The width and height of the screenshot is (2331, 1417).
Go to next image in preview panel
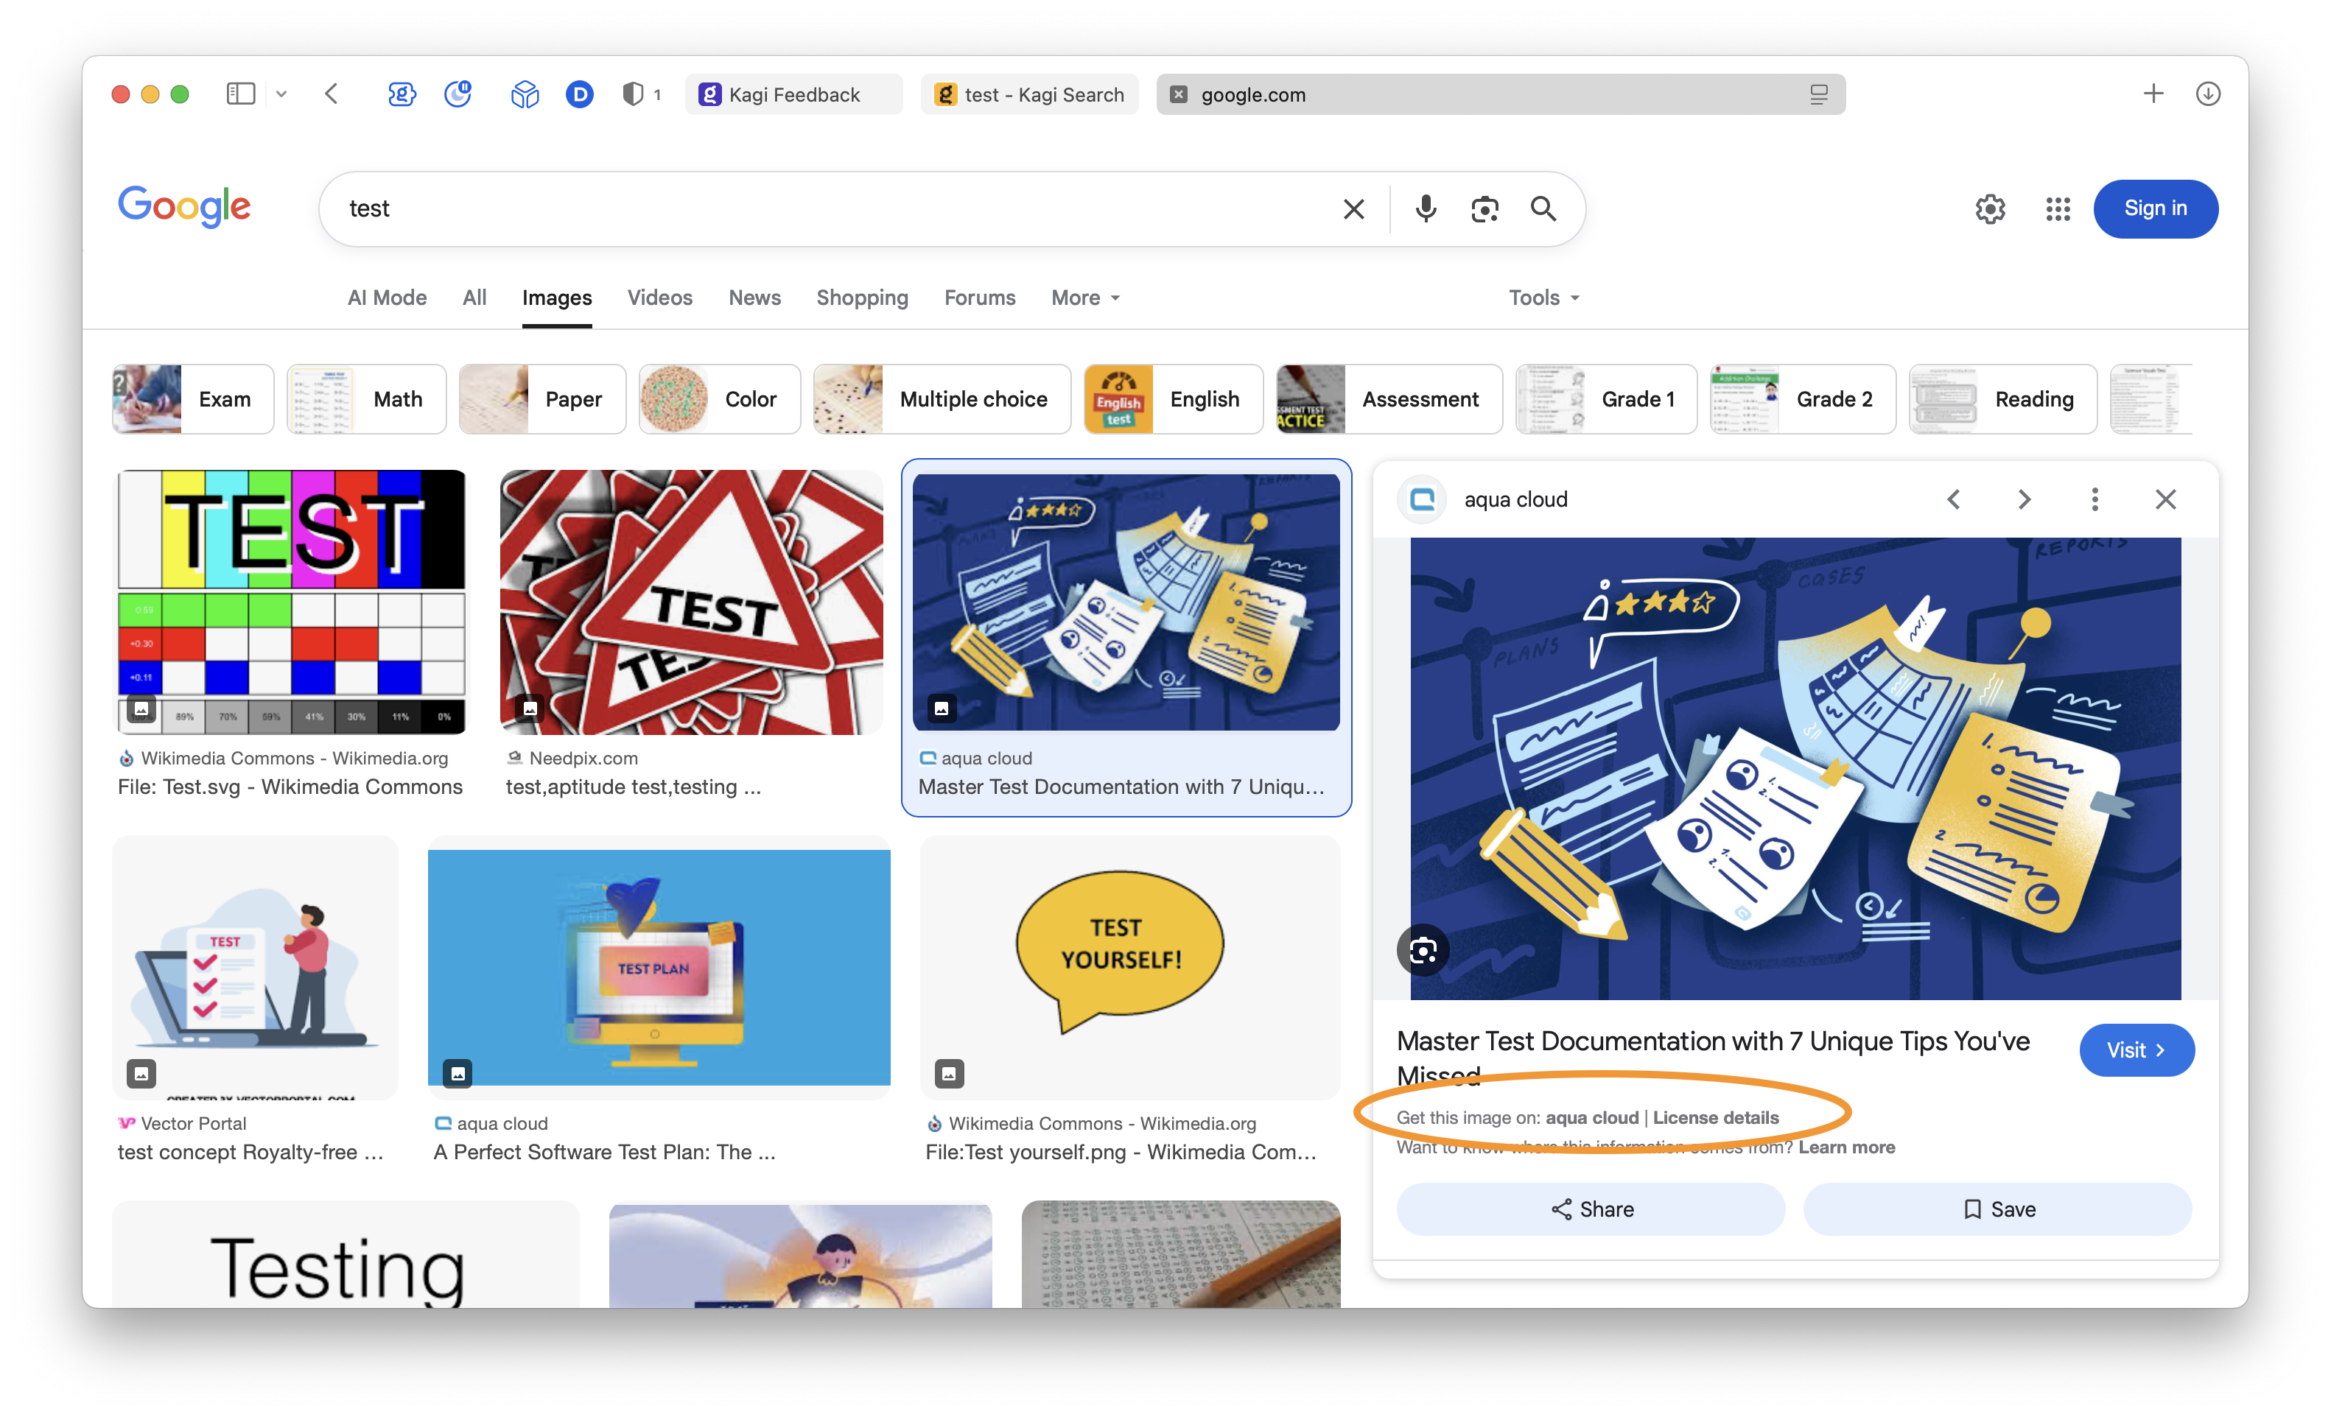(2024, 499)
